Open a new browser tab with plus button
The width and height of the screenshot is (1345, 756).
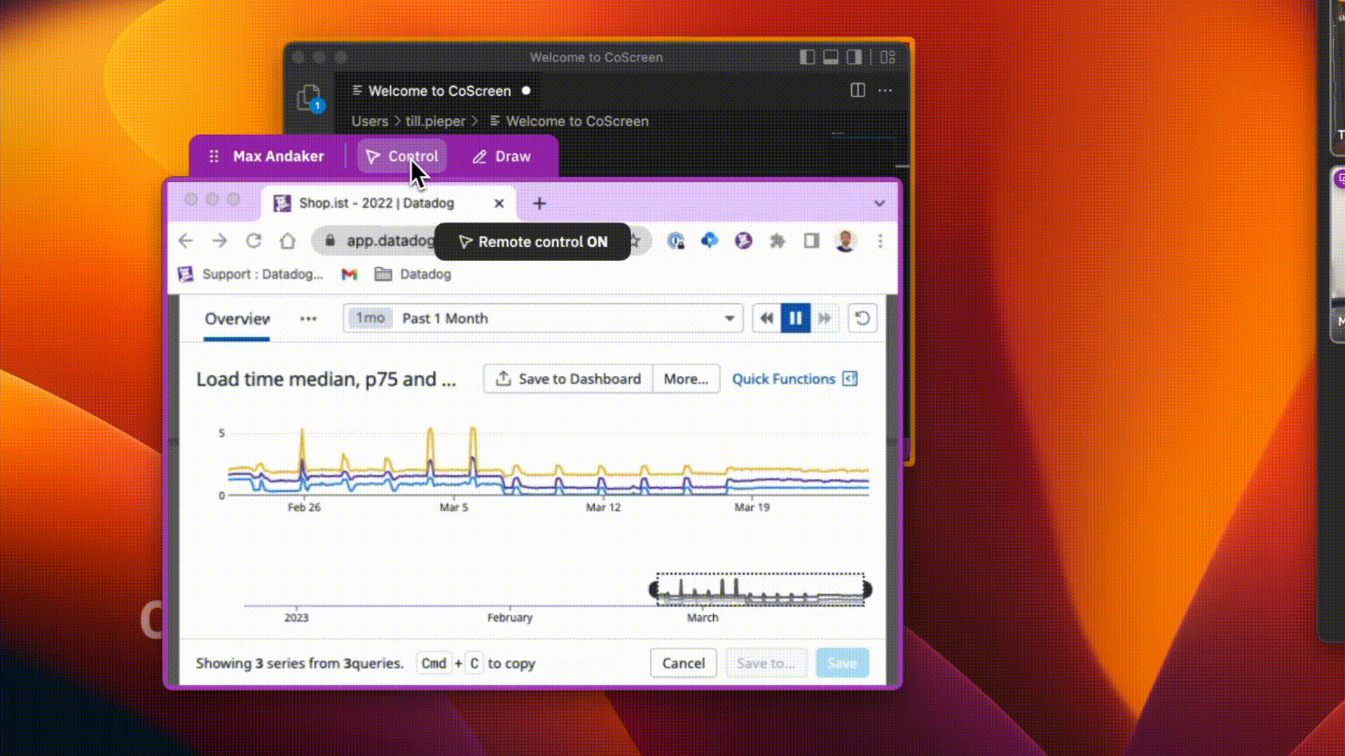tap(539, 204)
